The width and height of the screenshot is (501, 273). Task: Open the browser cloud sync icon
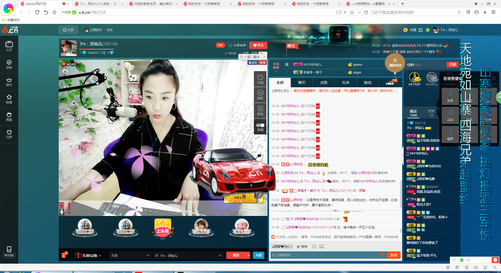tap(476, 12)
